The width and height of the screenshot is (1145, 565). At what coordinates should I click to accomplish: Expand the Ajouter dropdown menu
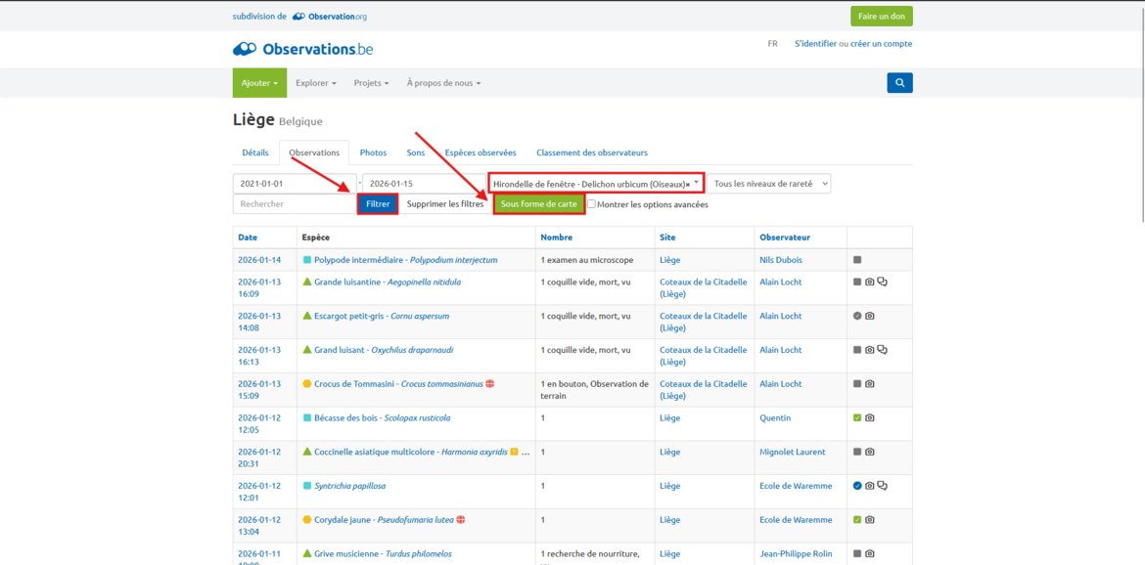point(259,83)
